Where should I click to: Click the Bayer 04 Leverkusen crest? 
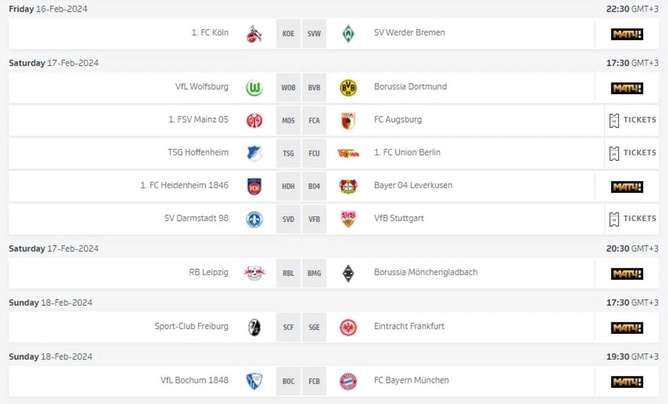tap(348, 186)
